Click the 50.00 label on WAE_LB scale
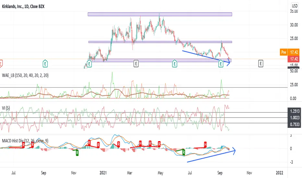Screen dimensions: 302x178 pyautogui.click(x=294, y=71)
